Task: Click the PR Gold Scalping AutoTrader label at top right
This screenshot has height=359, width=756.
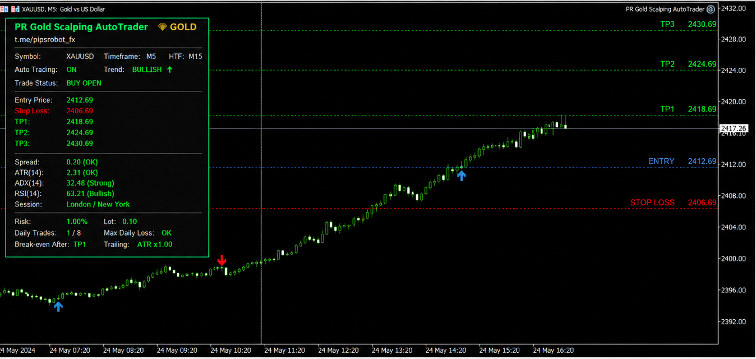Action: [x=665, y=9]
